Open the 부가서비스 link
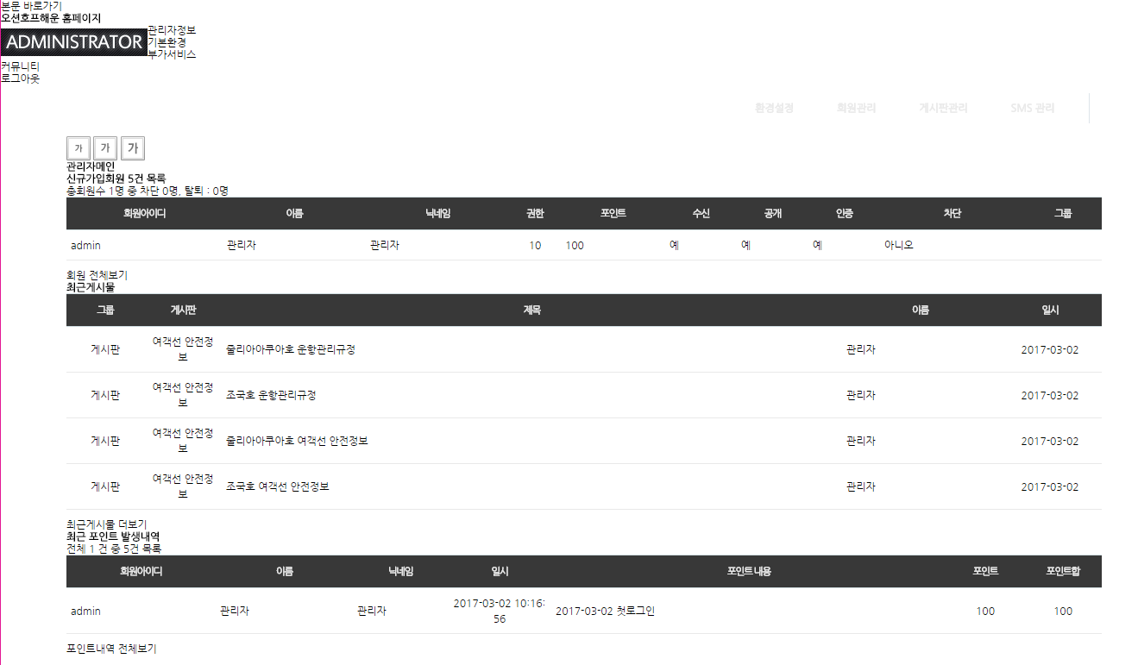This screenshot has width=1138, height=665. pyautogui.click(x=172, y=53)
